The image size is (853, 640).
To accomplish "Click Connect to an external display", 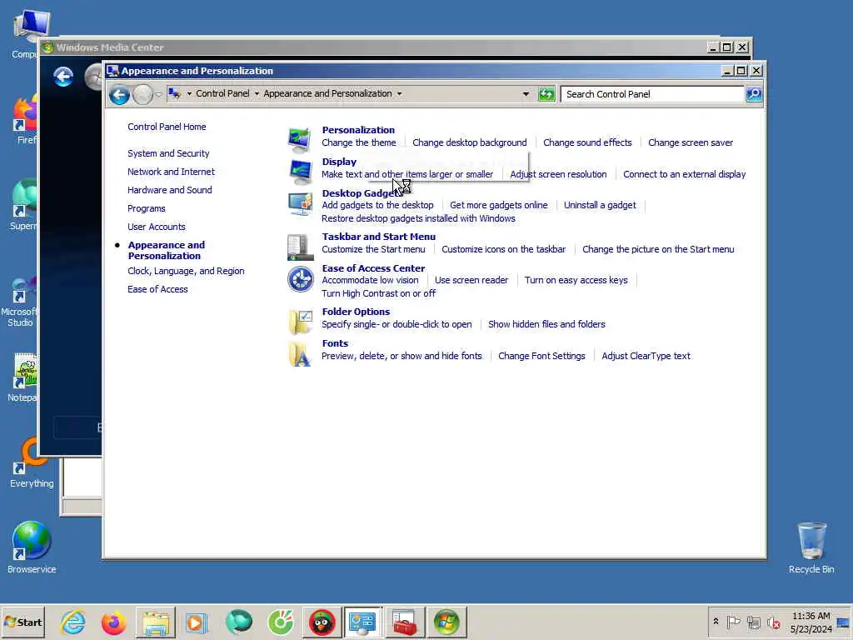I will pyautogui.click(x=685, y=174).
